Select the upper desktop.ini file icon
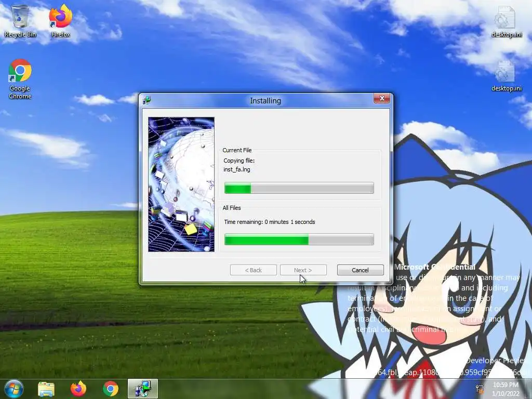Viewport: 532px width, 399px height. (x=507, y=21)
